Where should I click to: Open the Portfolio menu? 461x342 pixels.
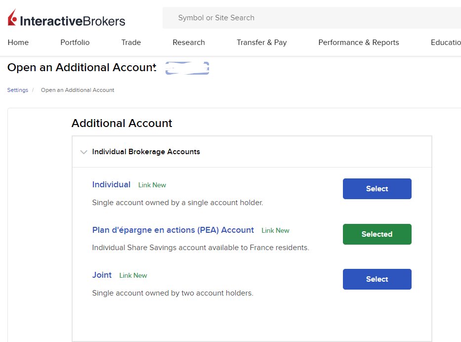[75, 43]
